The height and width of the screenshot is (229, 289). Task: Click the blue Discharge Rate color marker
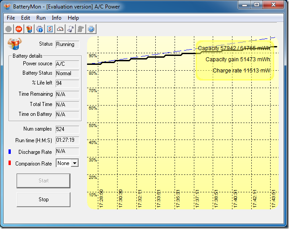click(9, 152)
